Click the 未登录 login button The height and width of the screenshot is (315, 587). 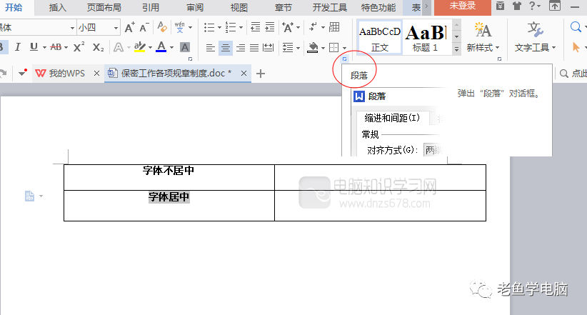(x=462, y=6)
